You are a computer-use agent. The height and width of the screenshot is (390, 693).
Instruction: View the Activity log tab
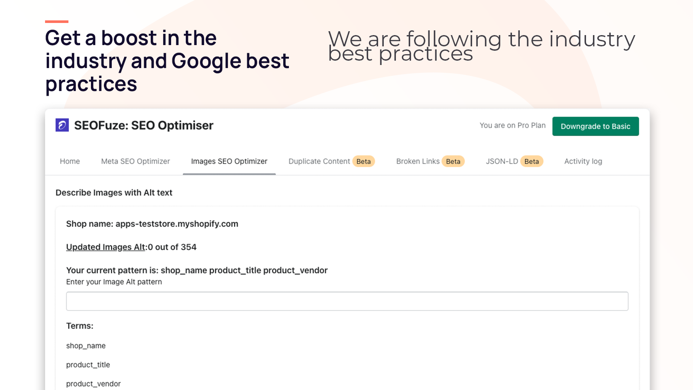(583, 161)
